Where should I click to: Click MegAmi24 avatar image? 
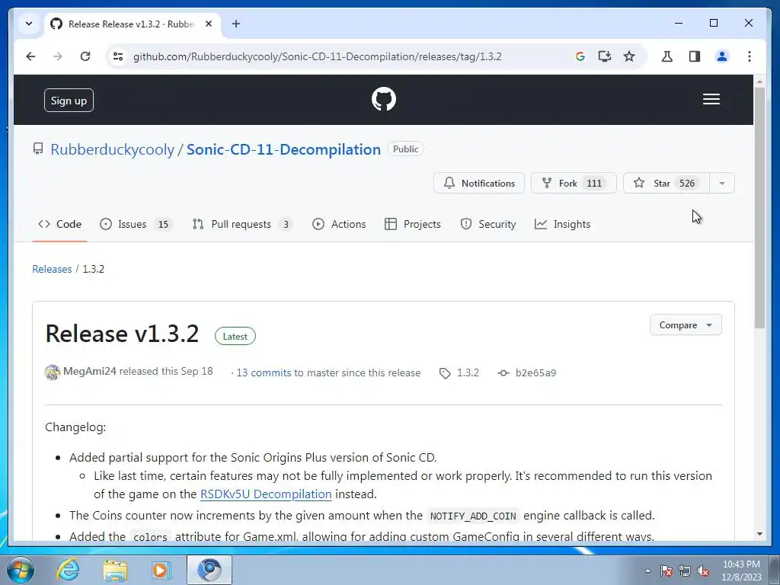[53, 372]
